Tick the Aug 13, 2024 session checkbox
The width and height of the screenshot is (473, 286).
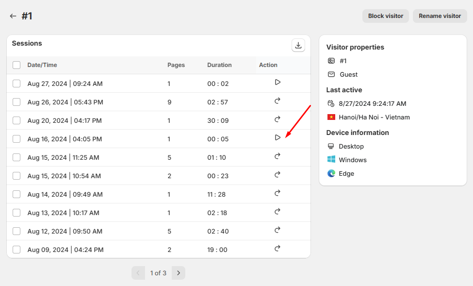[16, 213]
